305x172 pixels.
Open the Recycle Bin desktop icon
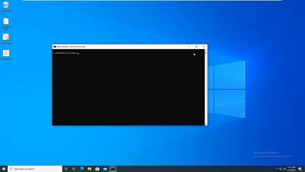click(6, 6)
